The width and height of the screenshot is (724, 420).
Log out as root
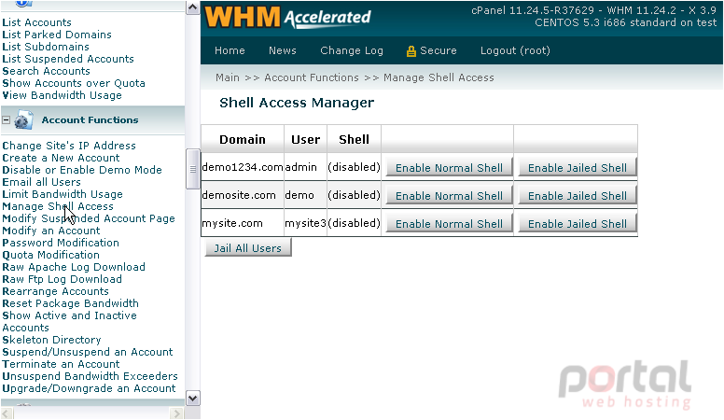coord(515,50)
